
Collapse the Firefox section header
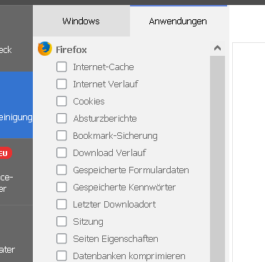tap(71, 49)
